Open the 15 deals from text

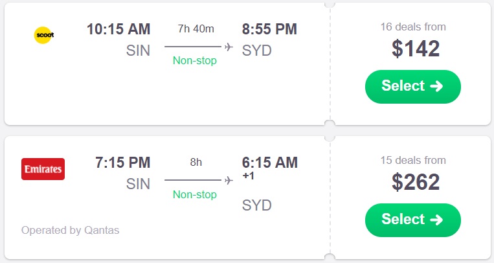[x=413, y=161]
